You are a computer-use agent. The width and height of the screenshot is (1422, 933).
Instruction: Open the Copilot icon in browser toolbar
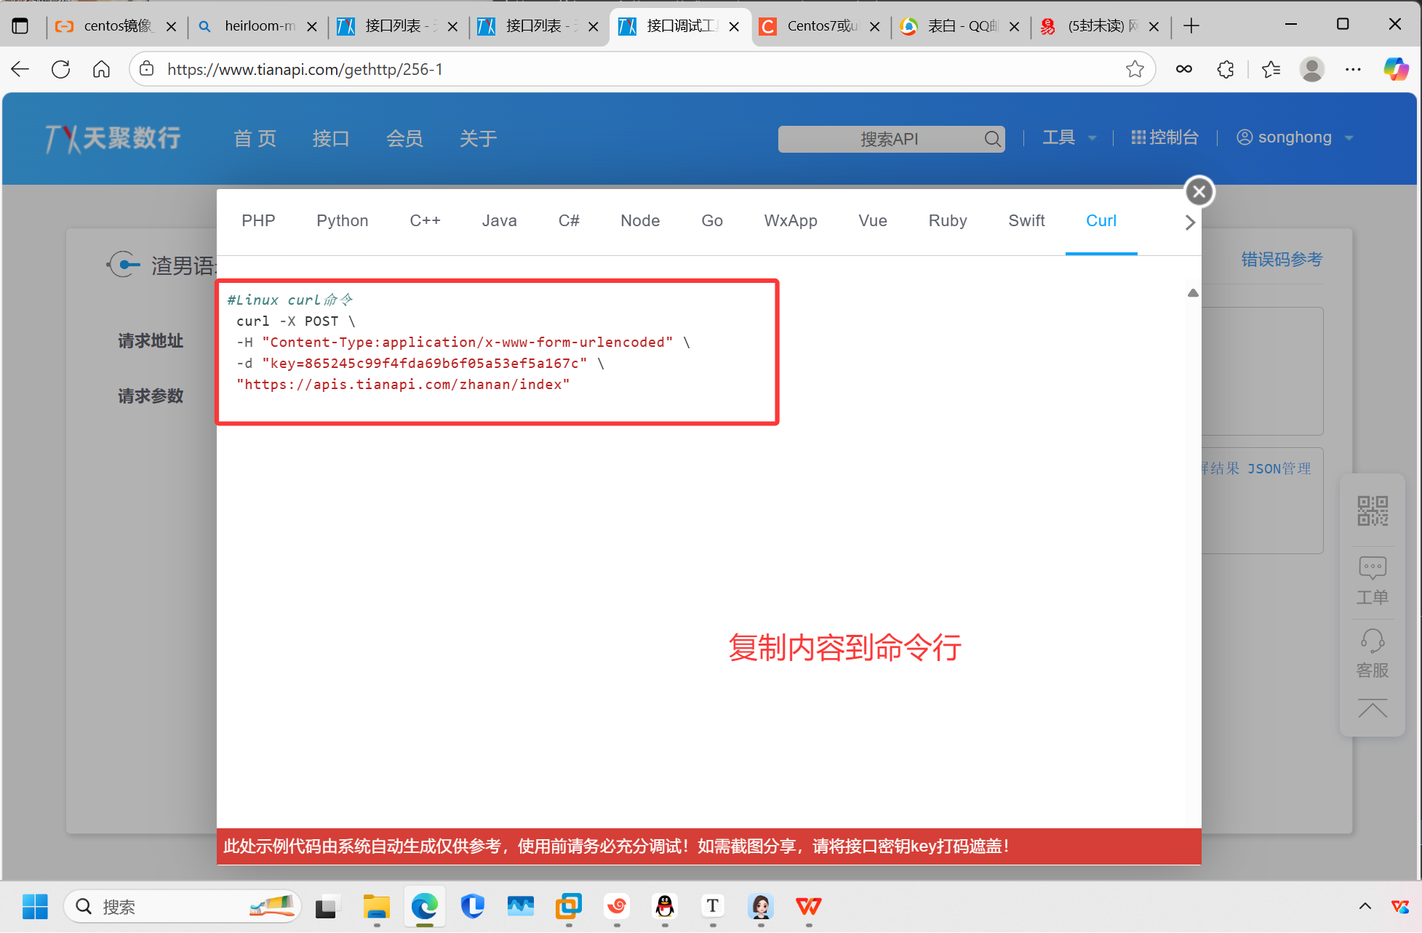[x=1396, y=69]
